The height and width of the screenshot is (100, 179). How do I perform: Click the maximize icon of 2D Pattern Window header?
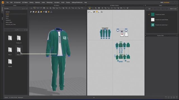(x=144, y=6)
